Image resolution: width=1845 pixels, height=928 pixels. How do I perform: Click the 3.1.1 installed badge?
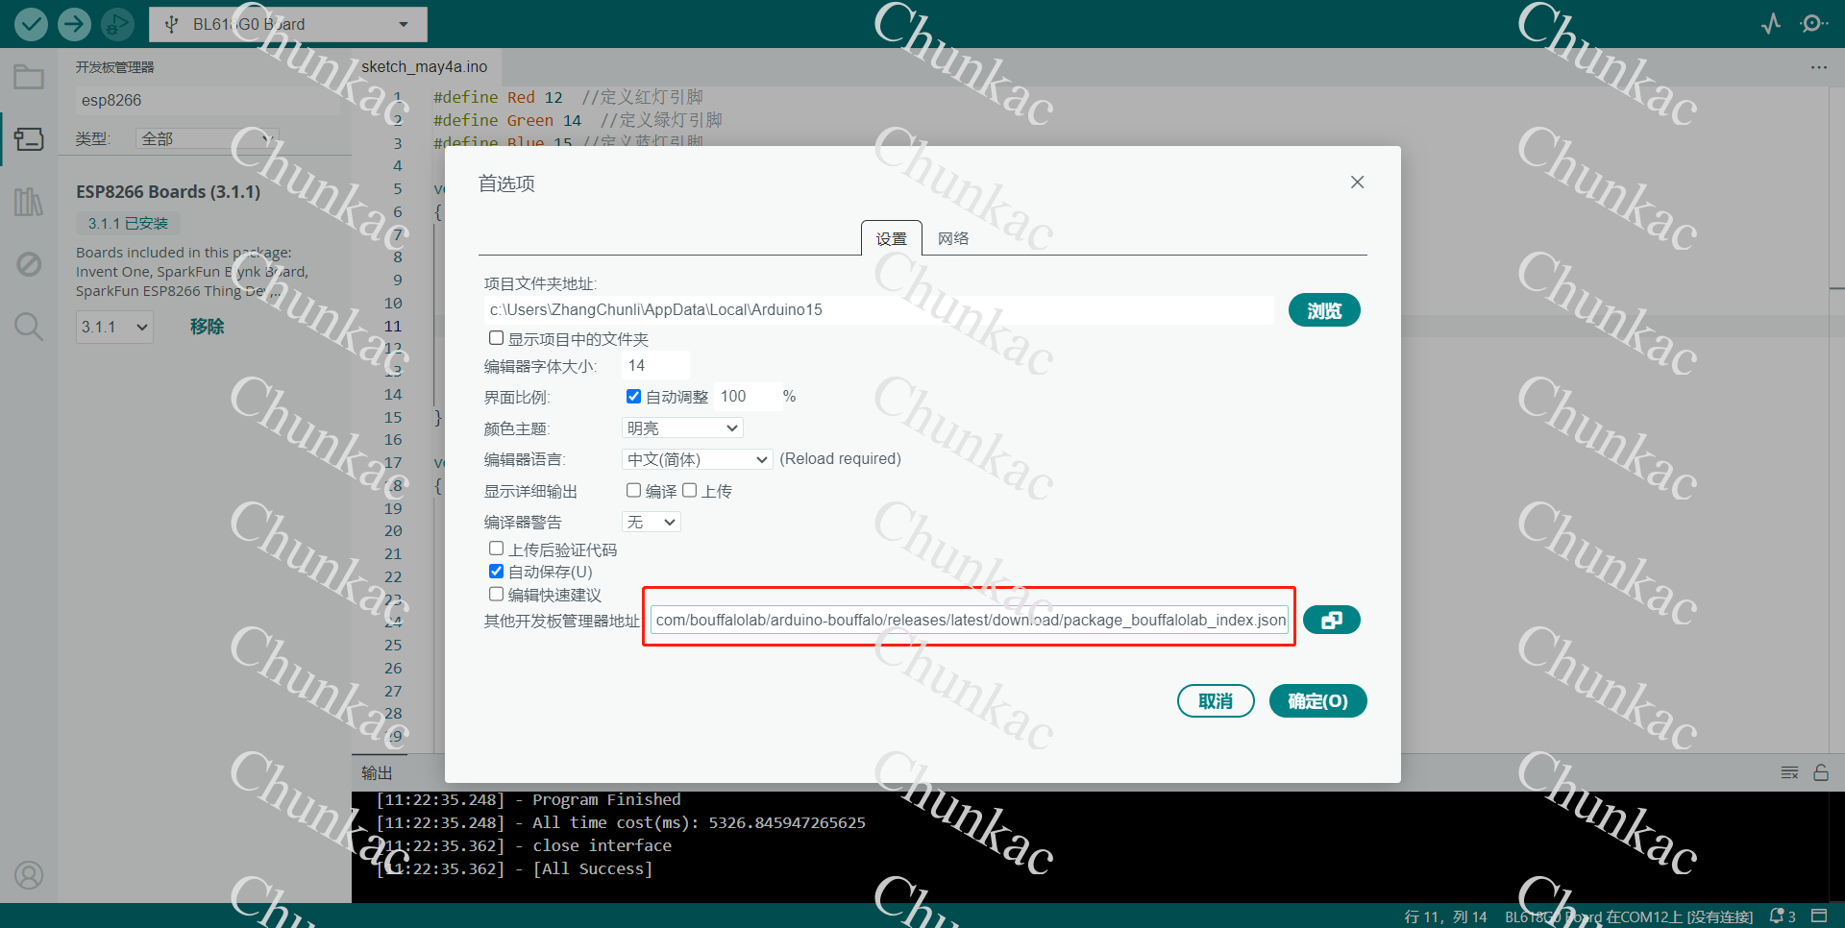tap(128, 223)
